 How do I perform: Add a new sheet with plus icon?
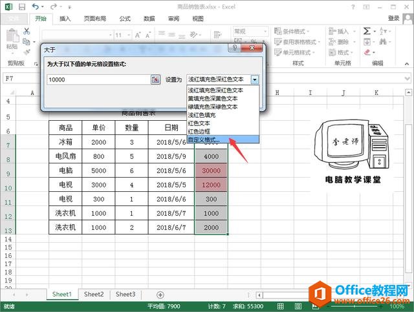160,295
